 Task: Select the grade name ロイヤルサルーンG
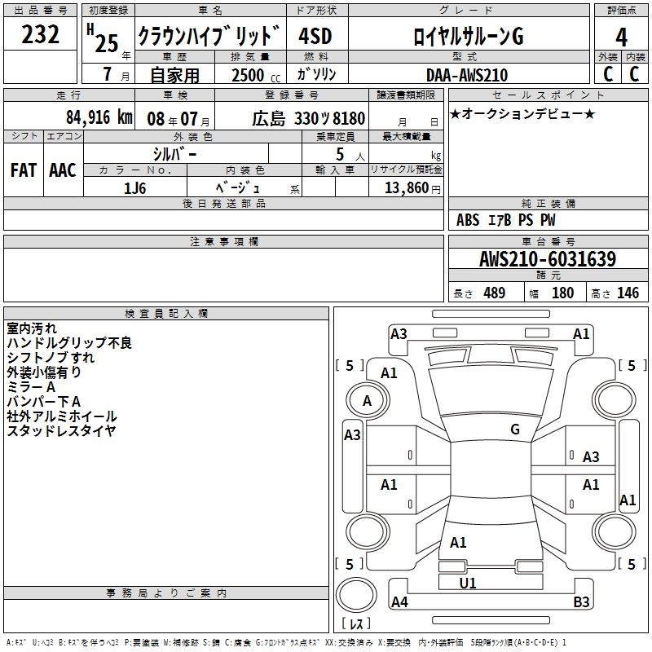click(x=467, y=36)
